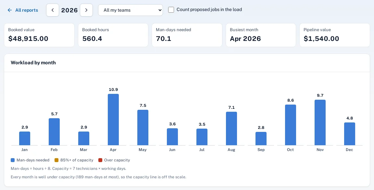Click the June bar in chart
The image size is (374, 190).
point(172,137)
